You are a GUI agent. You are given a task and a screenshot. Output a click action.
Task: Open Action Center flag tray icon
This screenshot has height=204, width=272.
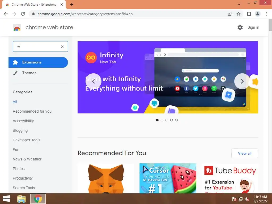[x=234, y=199]
